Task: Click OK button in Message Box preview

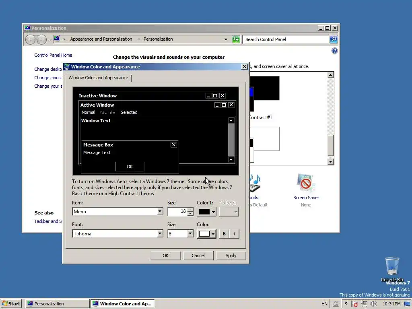Action: point(130,167)
